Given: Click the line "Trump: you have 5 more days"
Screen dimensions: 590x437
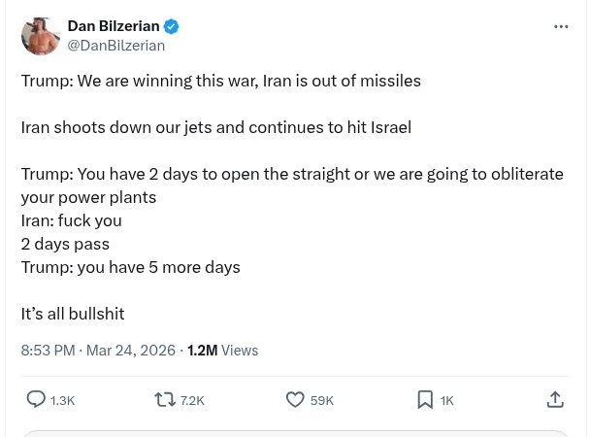Looking at the screenshot, I should pyautogui.click(x=130, y=267).
